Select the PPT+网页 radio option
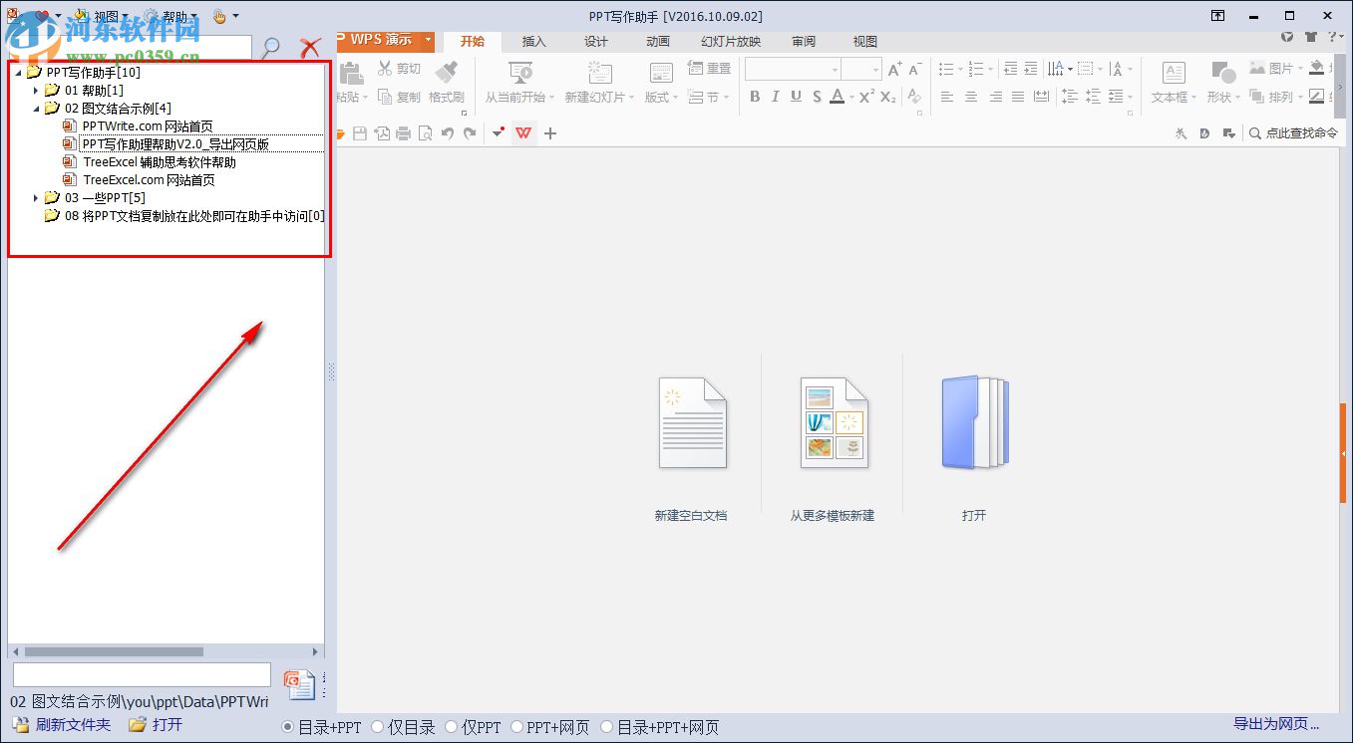This screenshot has width=1353, height=743. (x=518, y=727)
